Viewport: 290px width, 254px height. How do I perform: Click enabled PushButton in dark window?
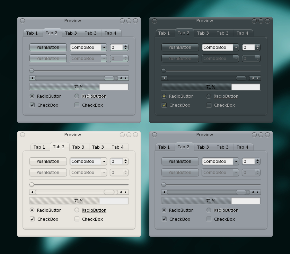pyautogui.click(x=180, y=47)
